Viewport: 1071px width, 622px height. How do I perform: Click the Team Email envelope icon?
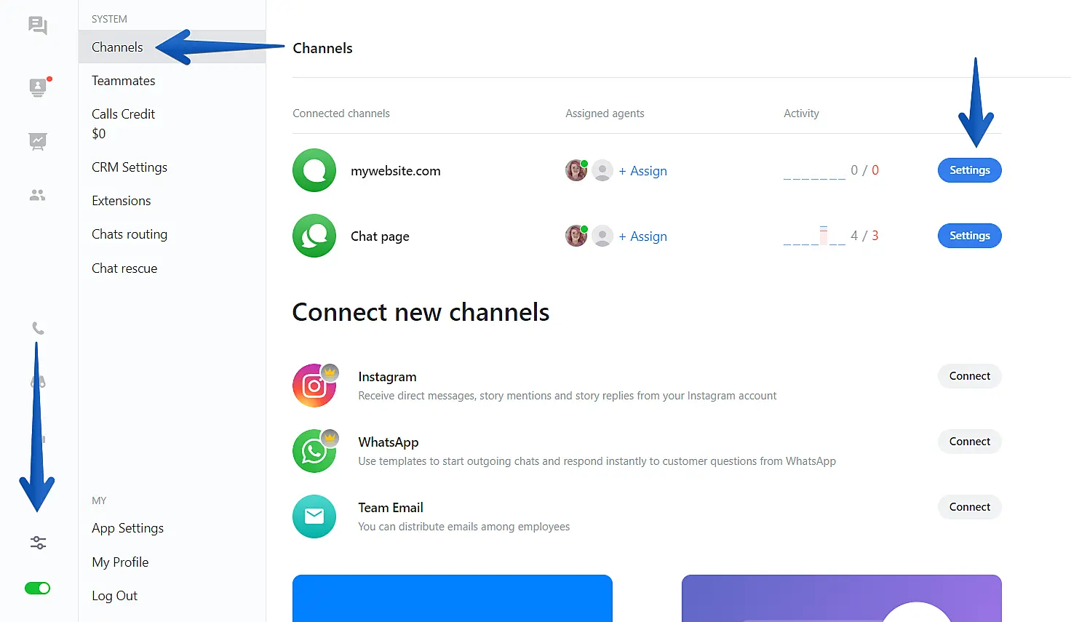point(314,517)
